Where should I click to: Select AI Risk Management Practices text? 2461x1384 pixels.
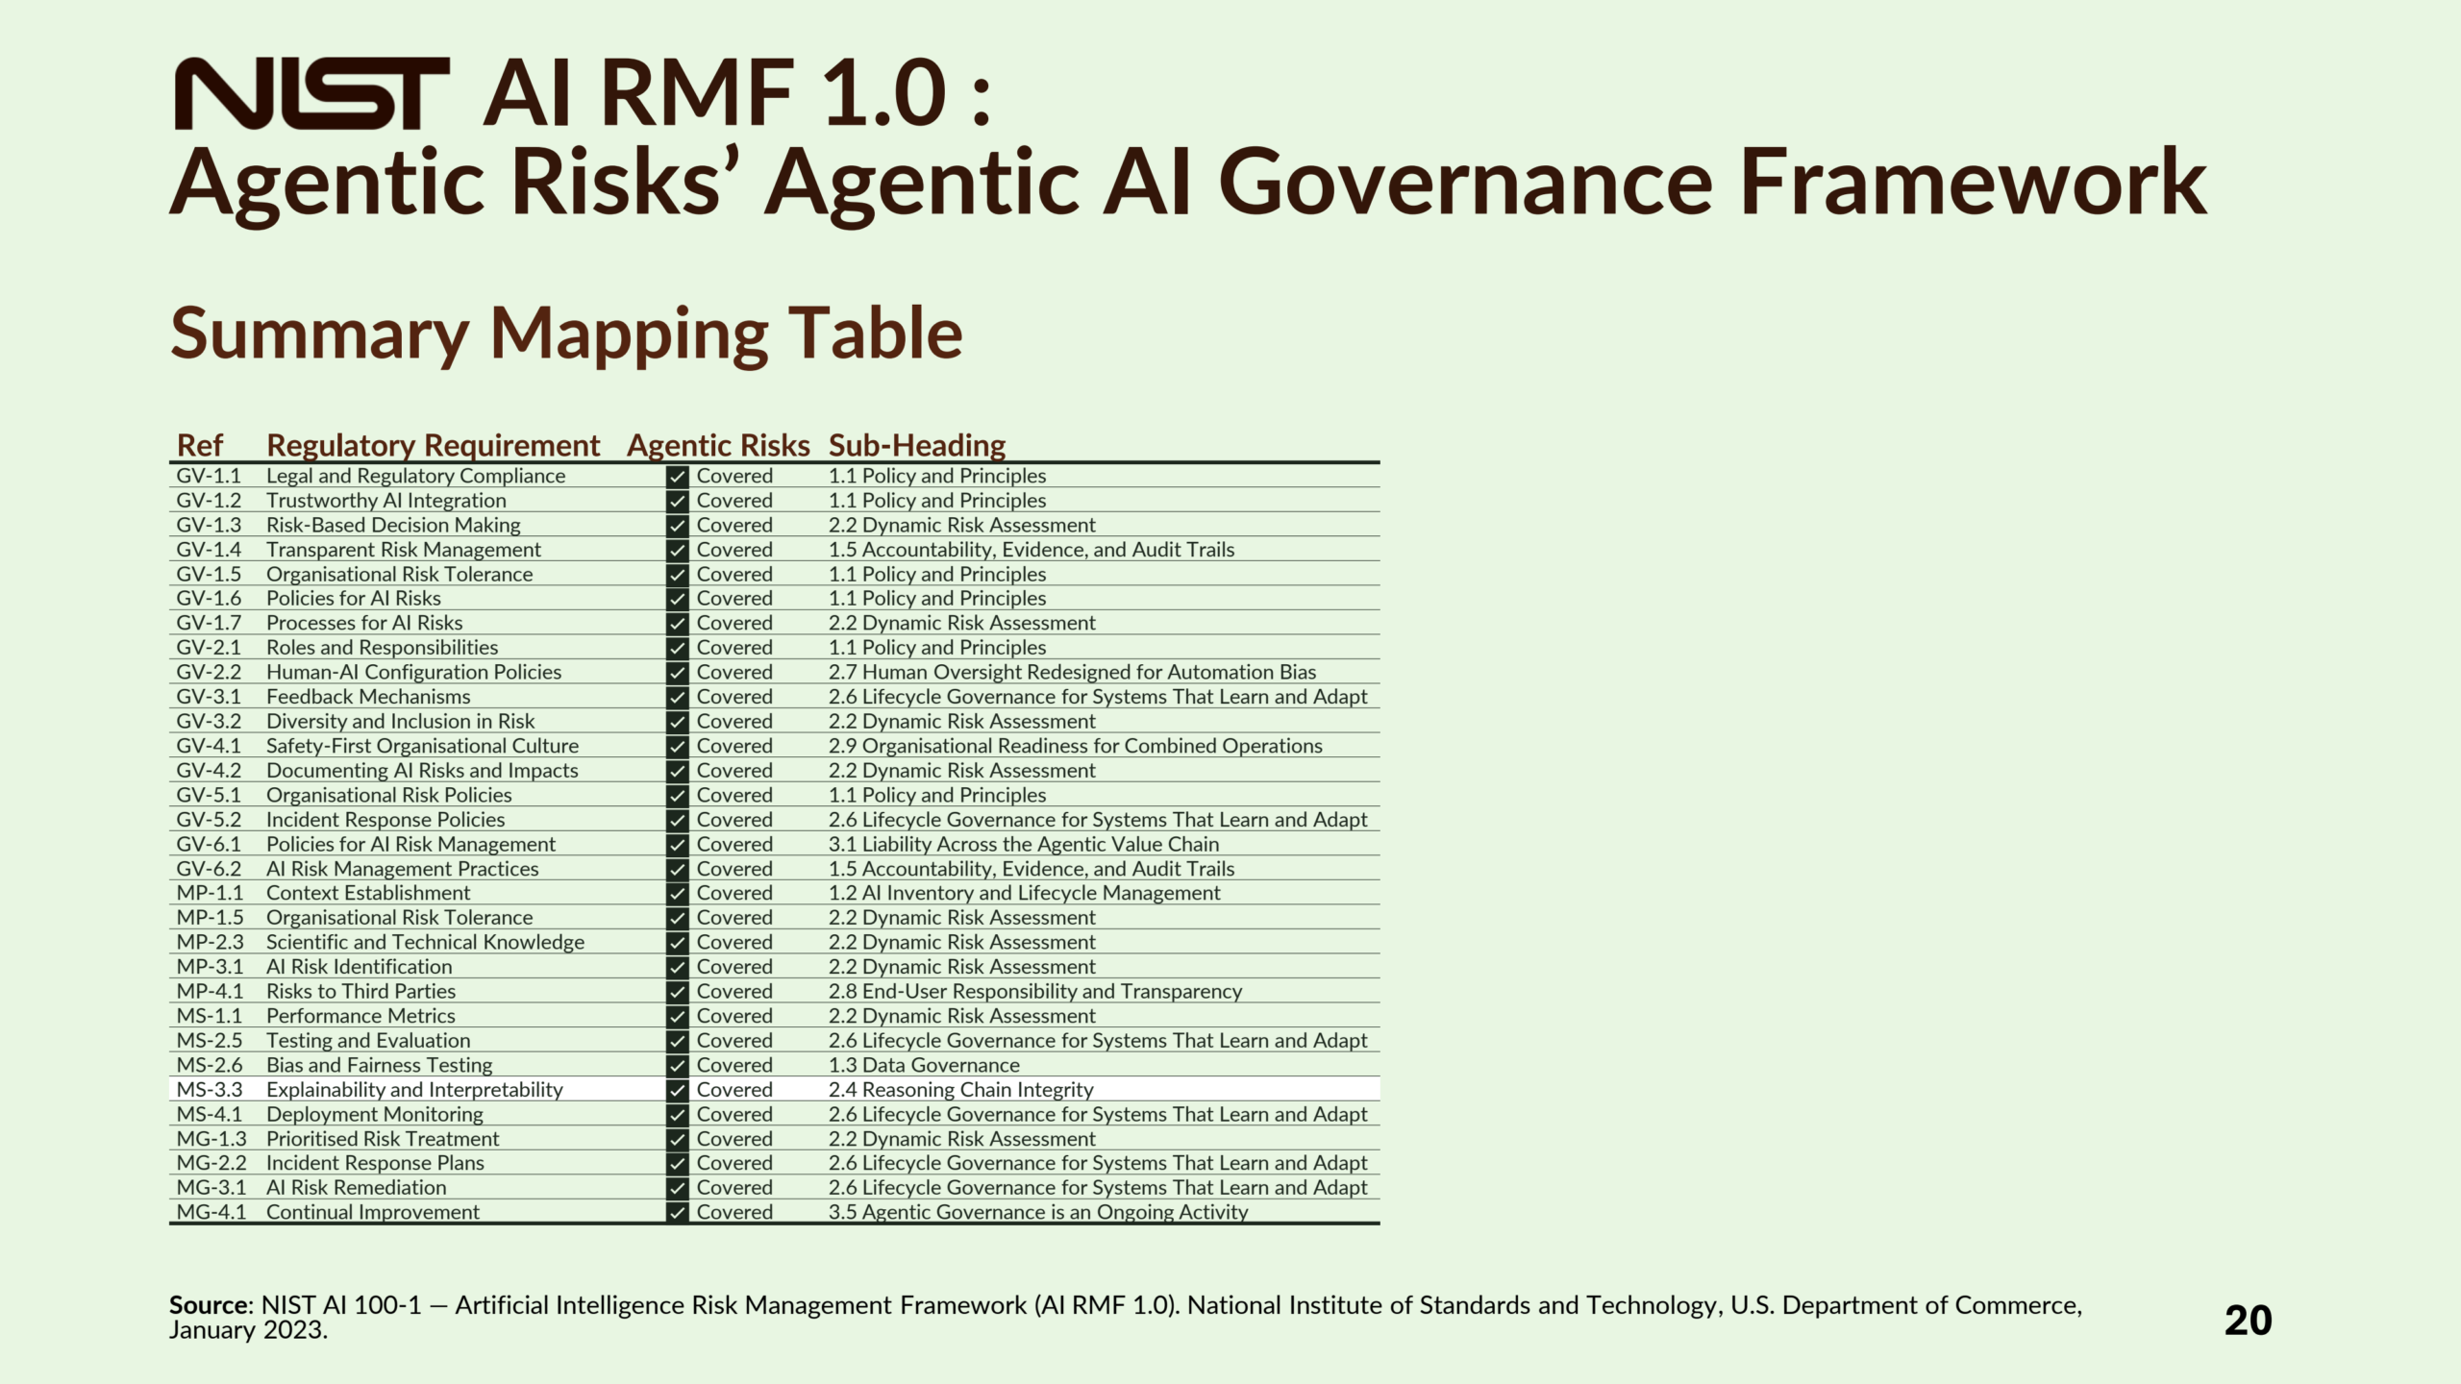(402, 869)
